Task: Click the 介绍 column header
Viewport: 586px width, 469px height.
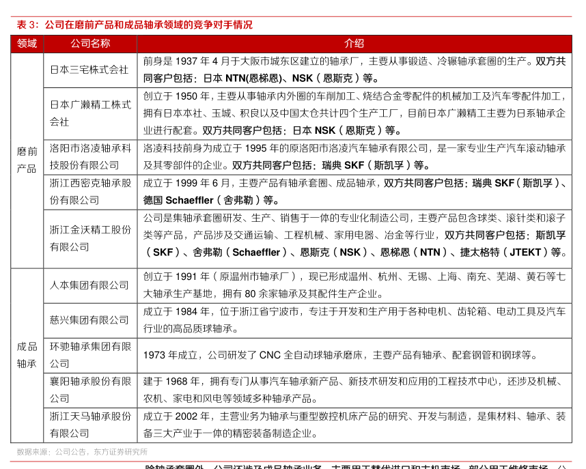Action: [354, 43]
